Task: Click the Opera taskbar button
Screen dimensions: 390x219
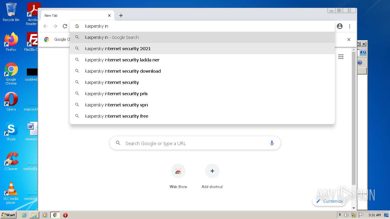Action: [65, 215]
